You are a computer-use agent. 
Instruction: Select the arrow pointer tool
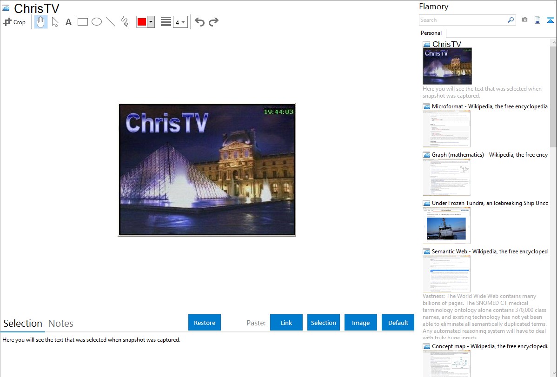pos(55,22)
